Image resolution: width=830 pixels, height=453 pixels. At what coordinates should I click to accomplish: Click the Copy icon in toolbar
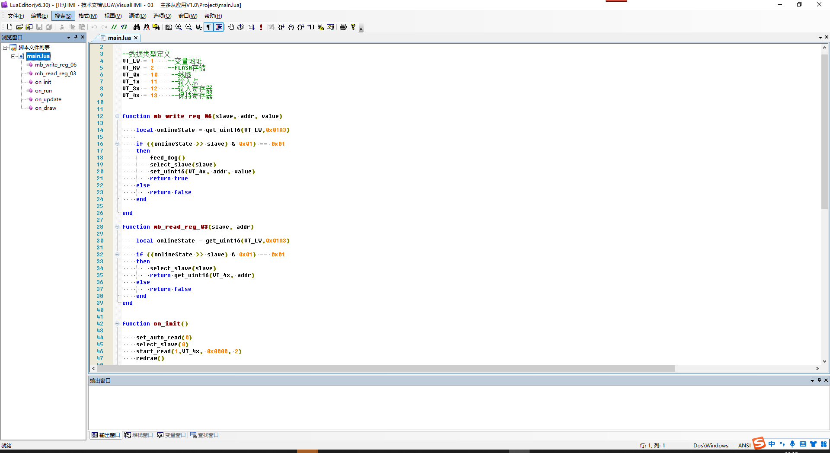click(x=72, y=27)
